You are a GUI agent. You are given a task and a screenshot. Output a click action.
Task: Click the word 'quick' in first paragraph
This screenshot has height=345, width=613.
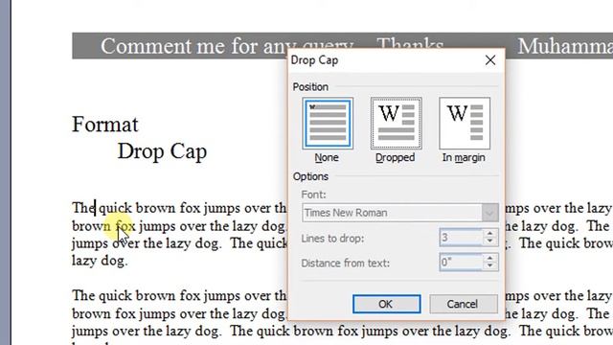(115, 209)
